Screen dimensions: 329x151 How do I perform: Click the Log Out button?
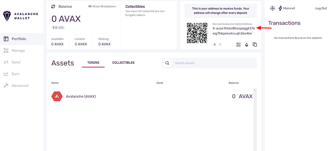(321, 8)
